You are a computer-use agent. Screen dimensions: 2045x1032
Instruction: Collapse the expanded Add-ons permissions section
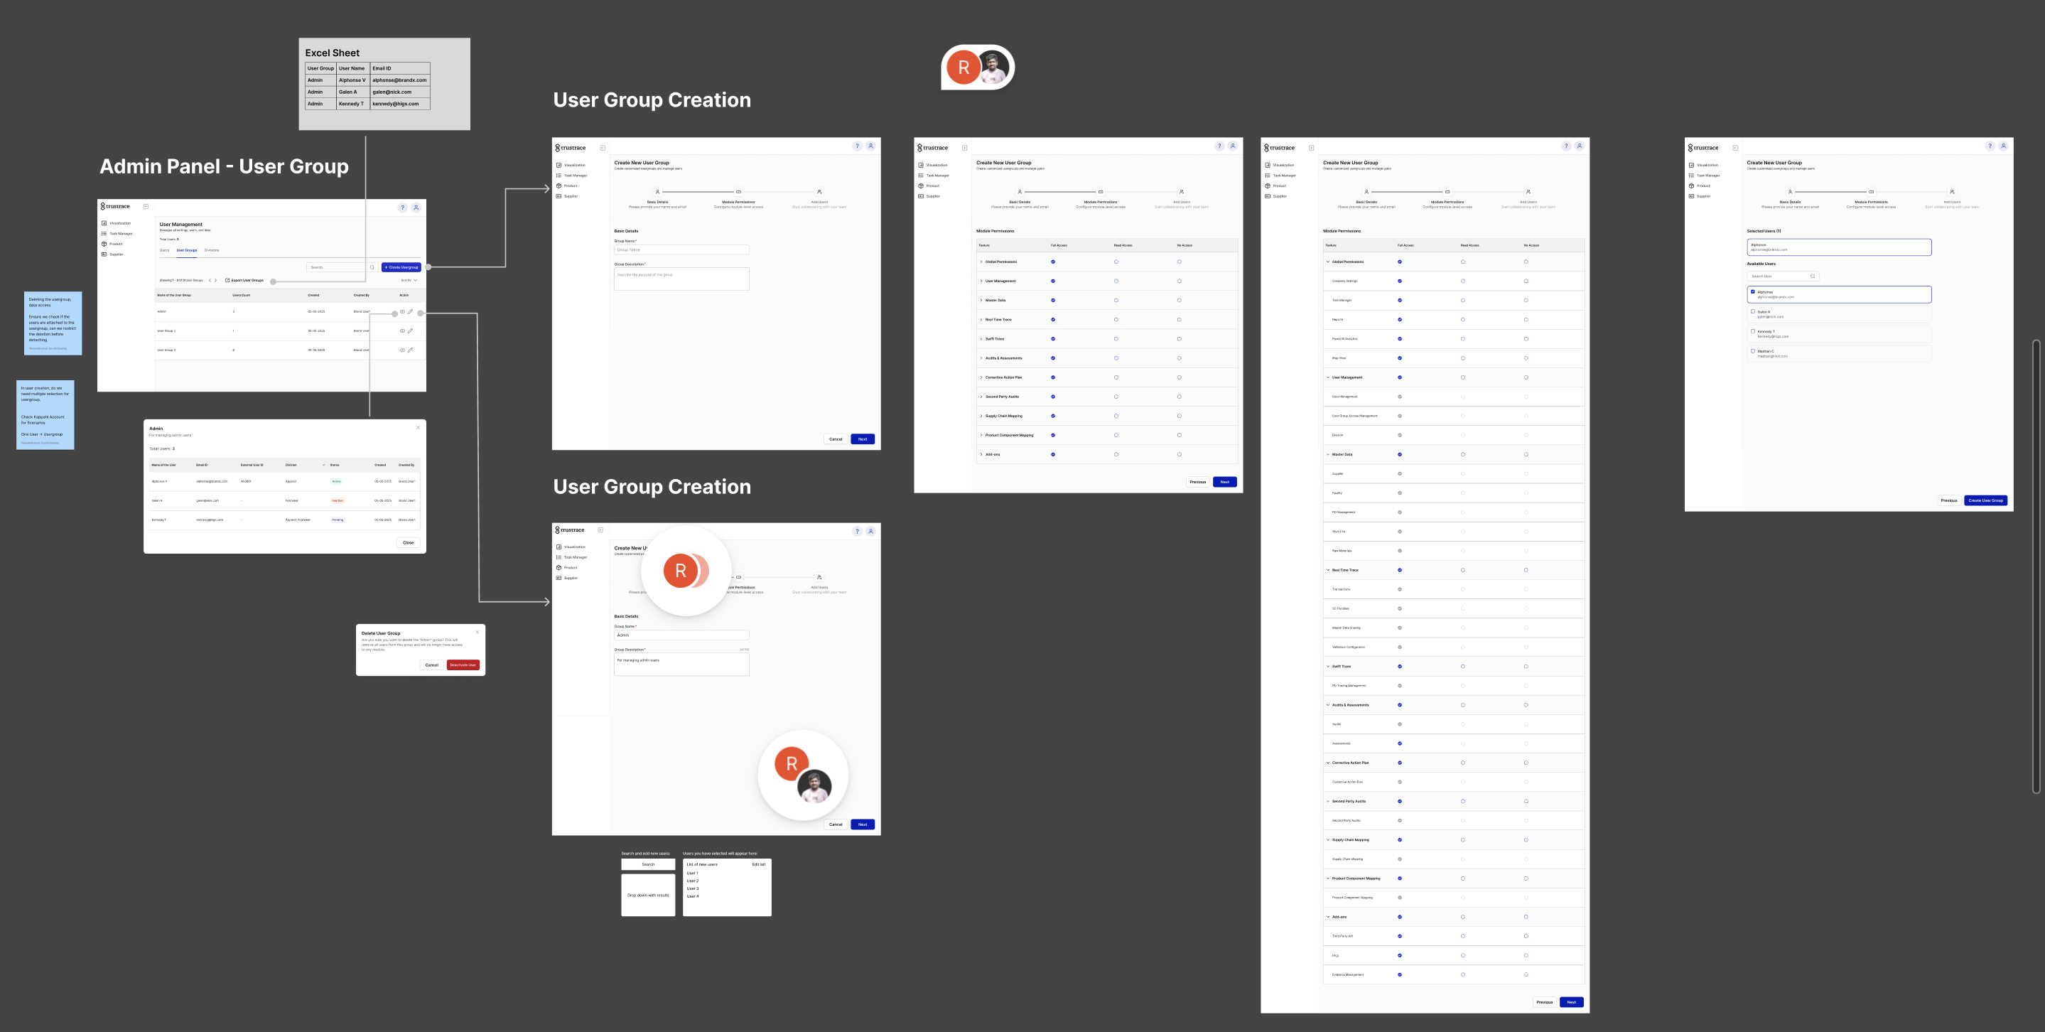click(1328, 917)
